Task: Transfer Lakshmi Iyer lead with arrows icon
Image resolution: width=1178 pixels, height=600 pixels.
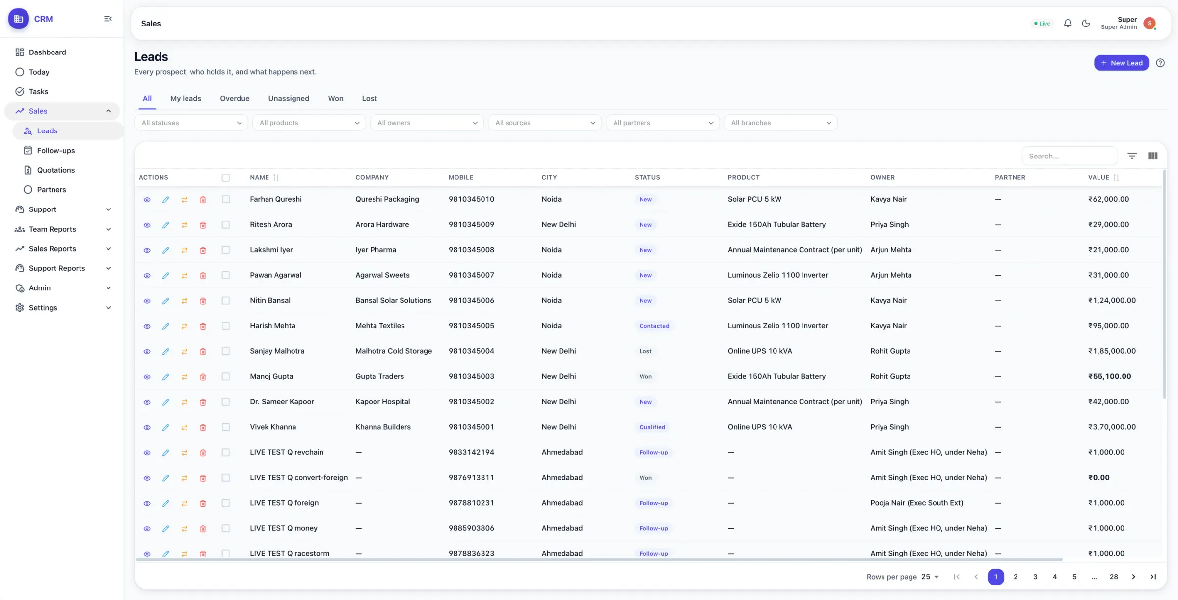Action: click(184, 250)
